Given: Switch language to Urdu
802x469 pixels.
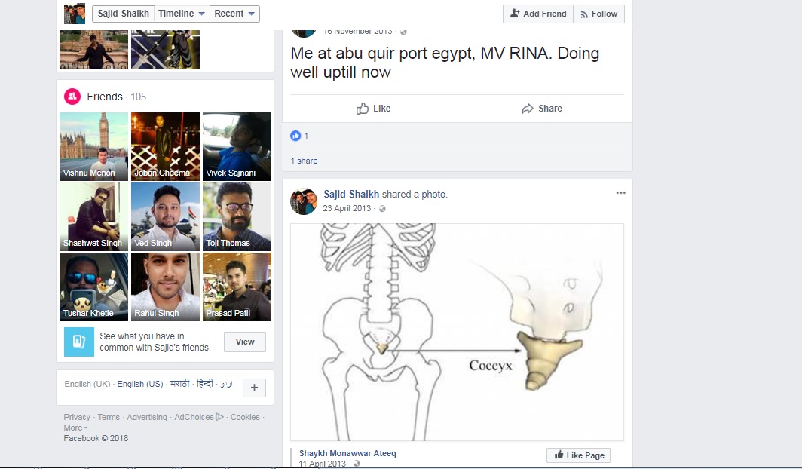Looking at the screenshot, I should click(x=226, y=384).
